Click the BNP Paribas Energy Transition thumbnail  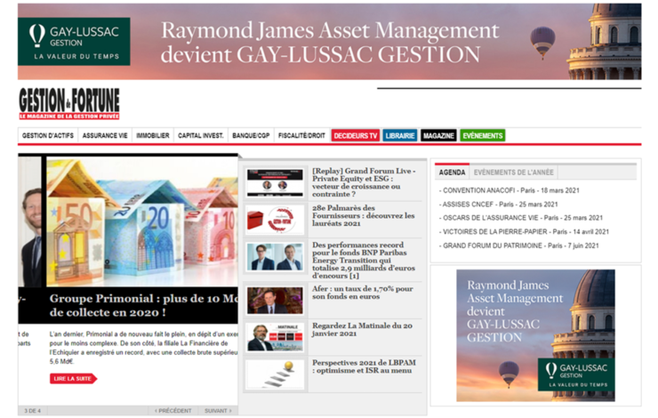point(275,256)
